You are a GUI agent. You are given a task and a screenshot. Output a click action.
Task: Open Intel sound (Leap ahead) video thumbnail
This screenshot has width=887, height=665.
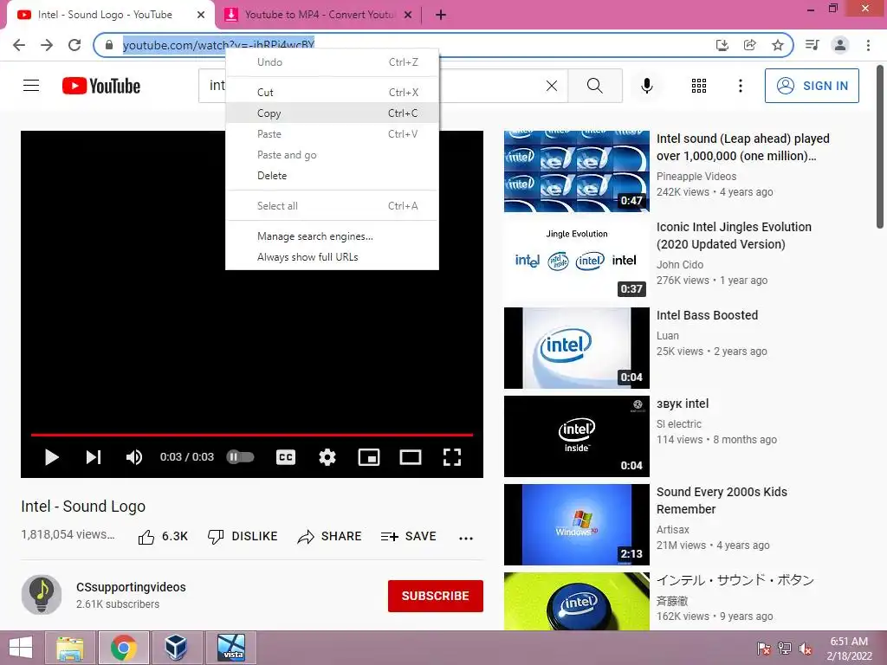coord(576,171)
